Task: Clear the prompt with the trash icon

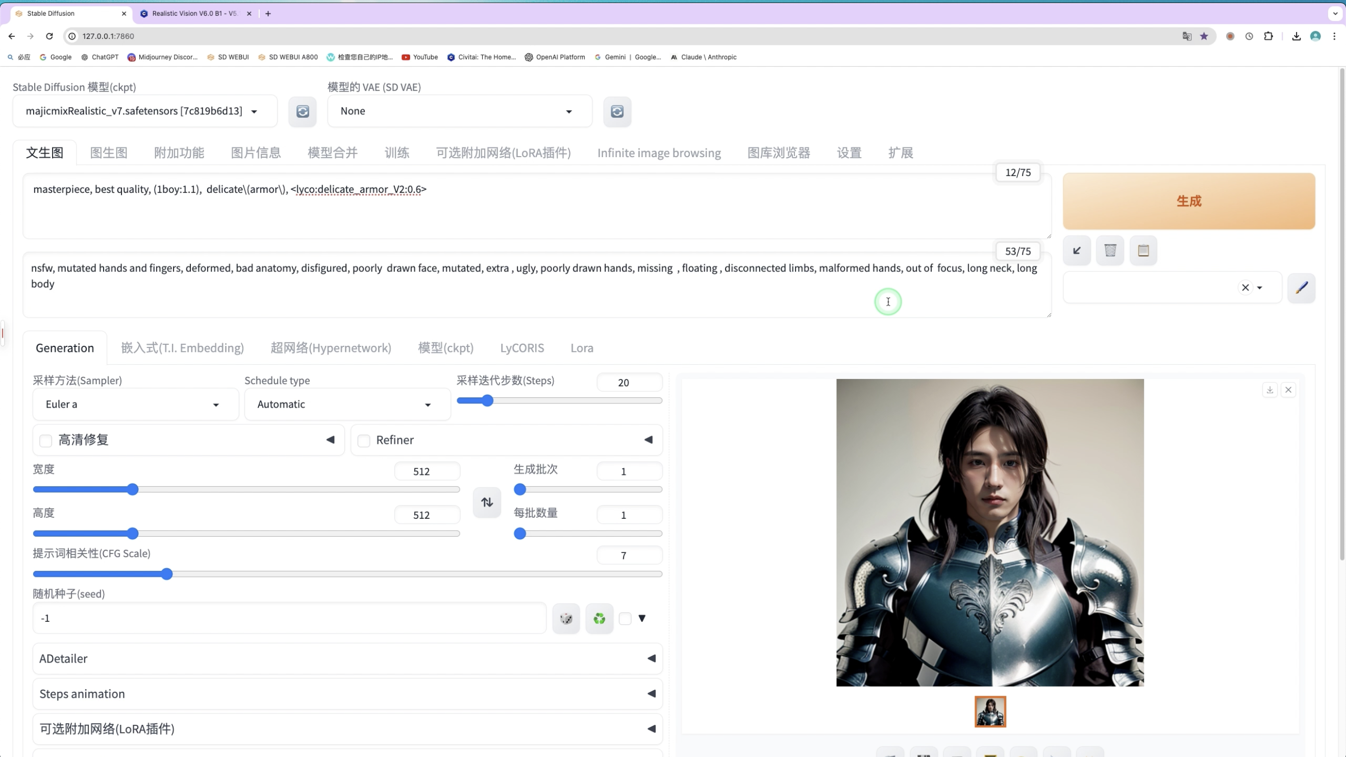Action: point(1110,251)
